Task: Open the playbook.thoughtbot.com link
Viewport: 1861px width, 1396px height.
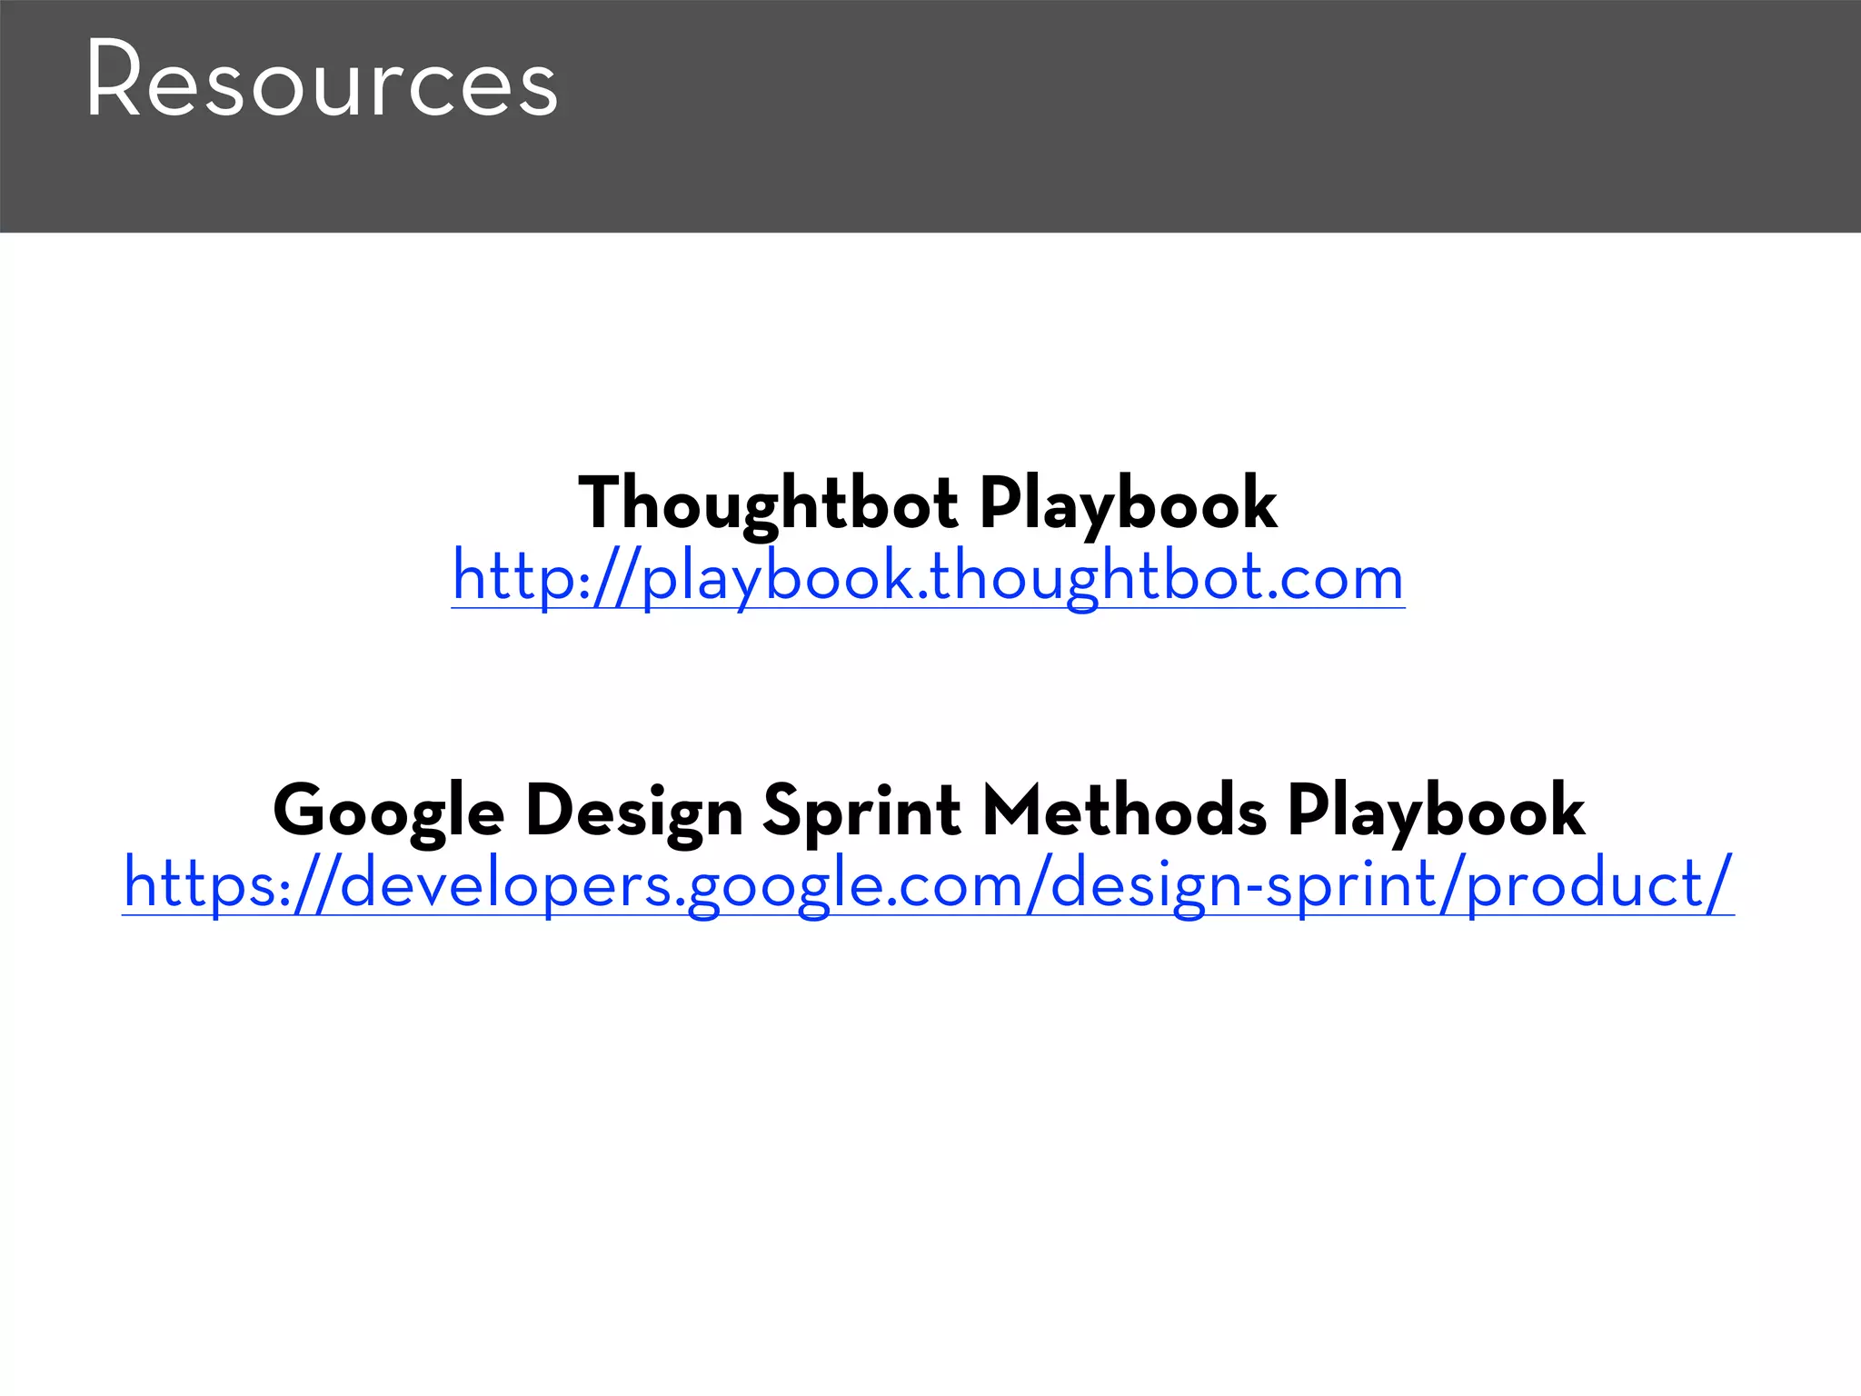Action: (928, 578)
